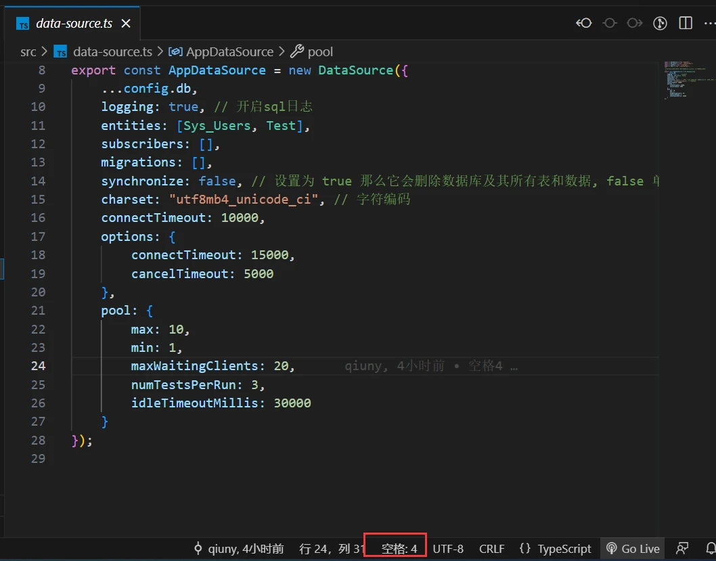
Task: Open notifications bell icon
Action: click(710, 548)
